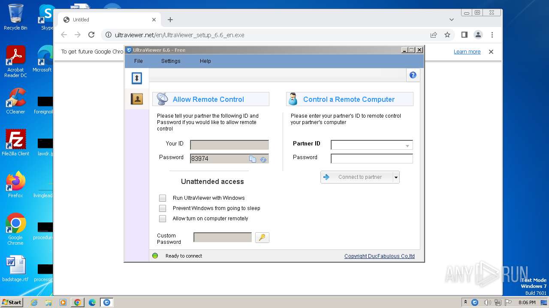Enable Allow turn on computer remotely

tap(163, 219)
